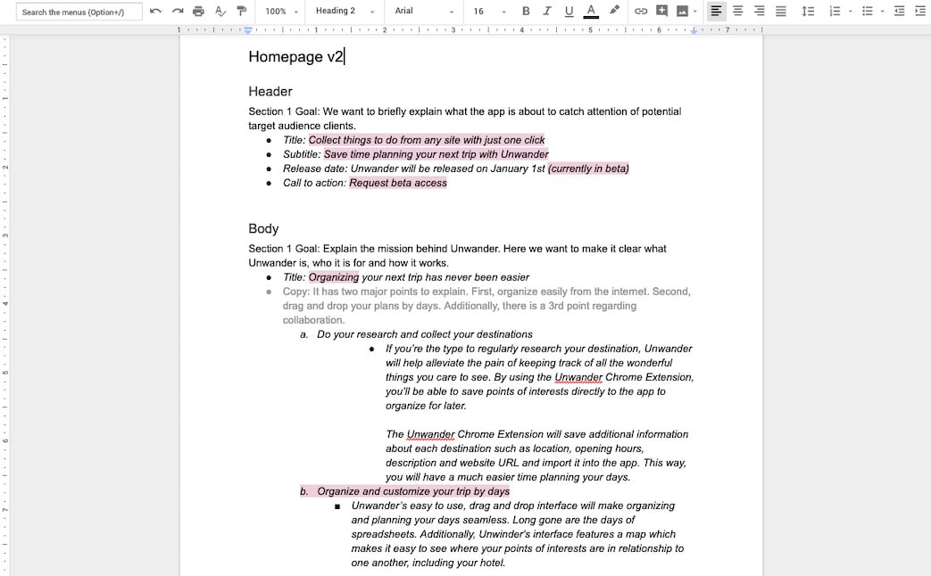
Task: Toggle Underline formatting
Action: tap(569, 12)
